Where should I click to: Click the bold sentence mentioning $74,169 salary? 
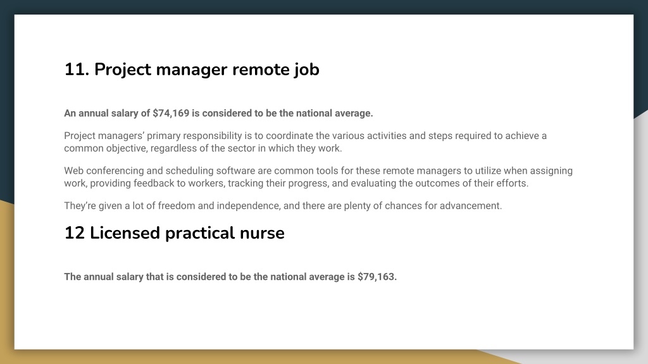click(218, 114)
